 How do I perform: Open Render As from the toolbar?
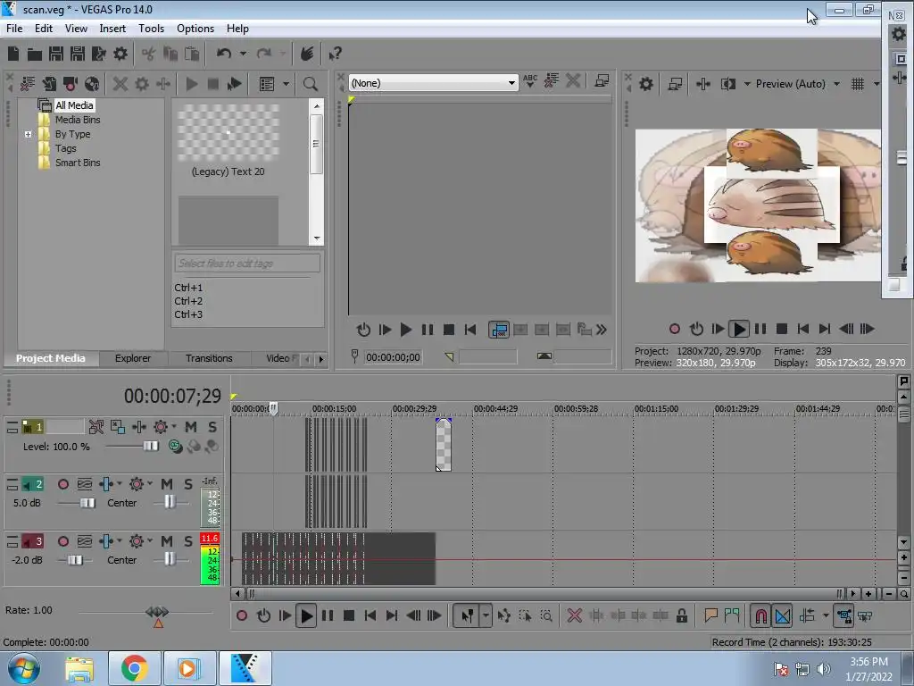click(x=98, y=54)
